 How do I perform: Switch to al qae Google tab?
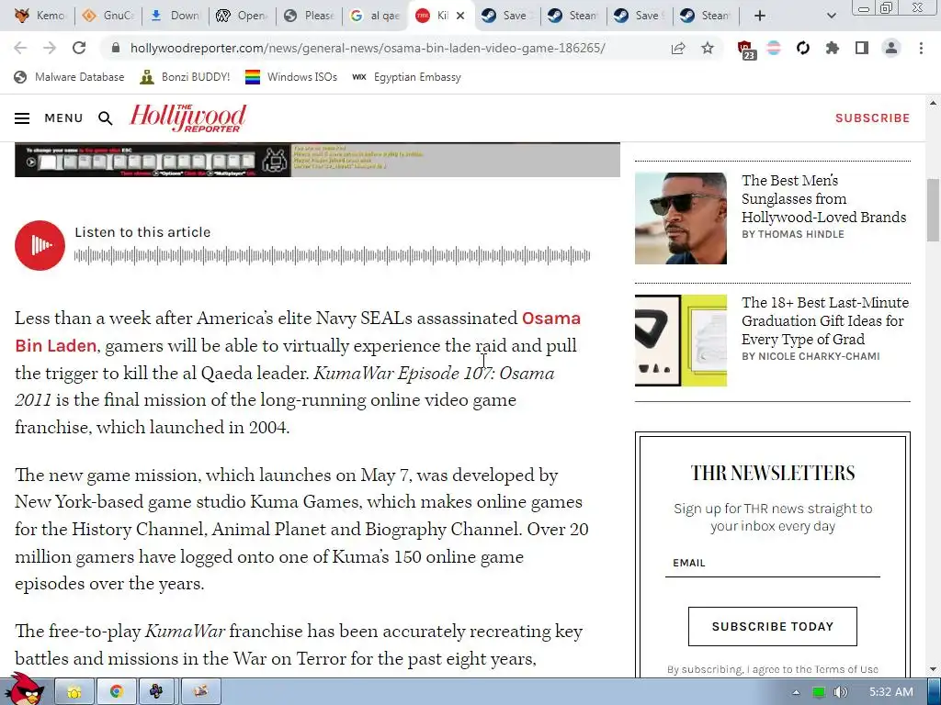(x=375, y=16)
